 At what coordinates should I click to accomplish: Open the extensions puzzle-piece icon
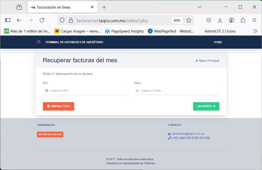(243, 20)
